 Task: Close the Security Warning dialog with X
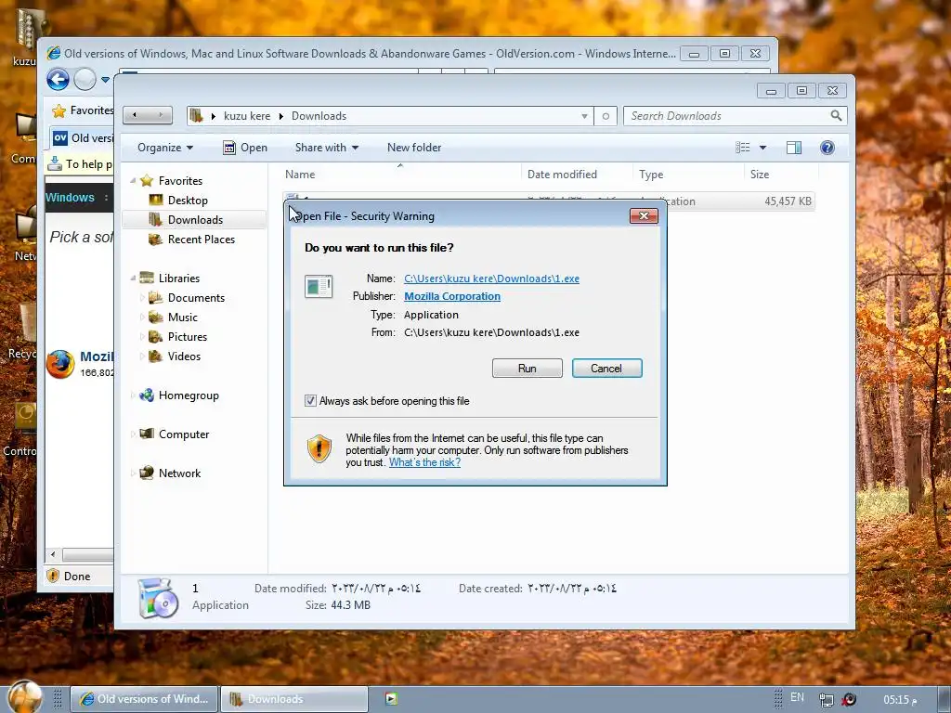(x=644, y=215)
